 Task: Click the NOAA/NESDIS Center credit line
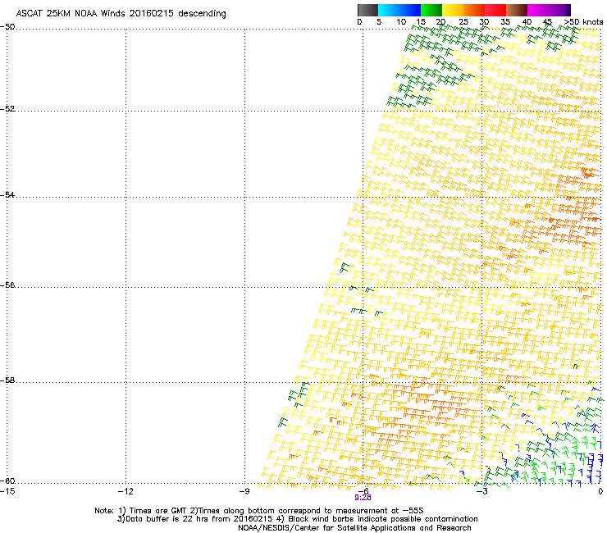354,528
